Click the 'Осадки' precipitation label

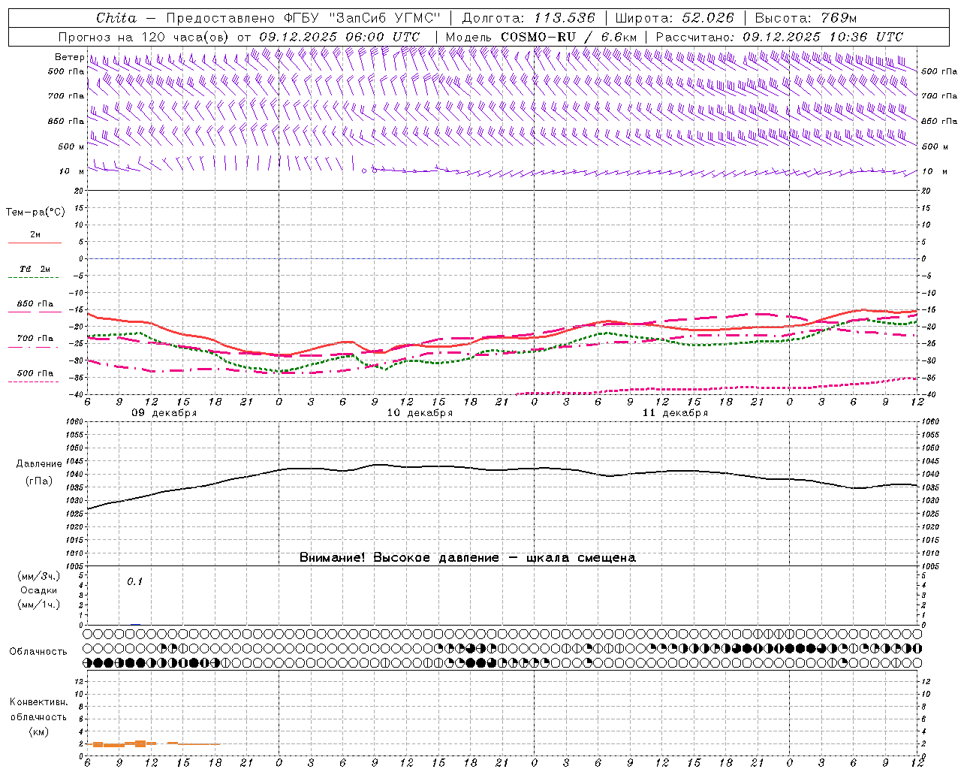(x=38, y=590)
